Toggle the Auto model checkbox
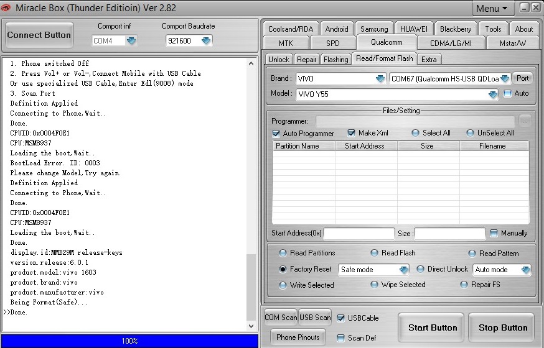Image resolution: width=544 pixels, height=348 pixels. point(507,93)
